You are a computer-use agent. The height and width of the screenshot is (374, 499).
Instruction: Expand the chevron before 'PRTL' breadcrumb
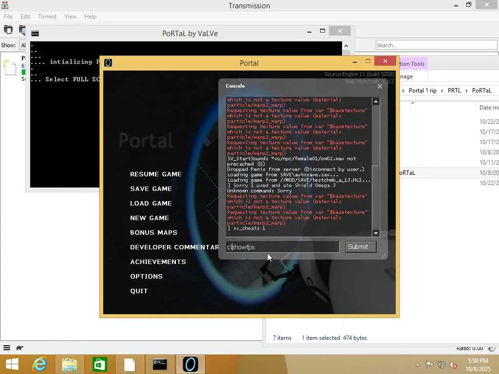(442, 91)
